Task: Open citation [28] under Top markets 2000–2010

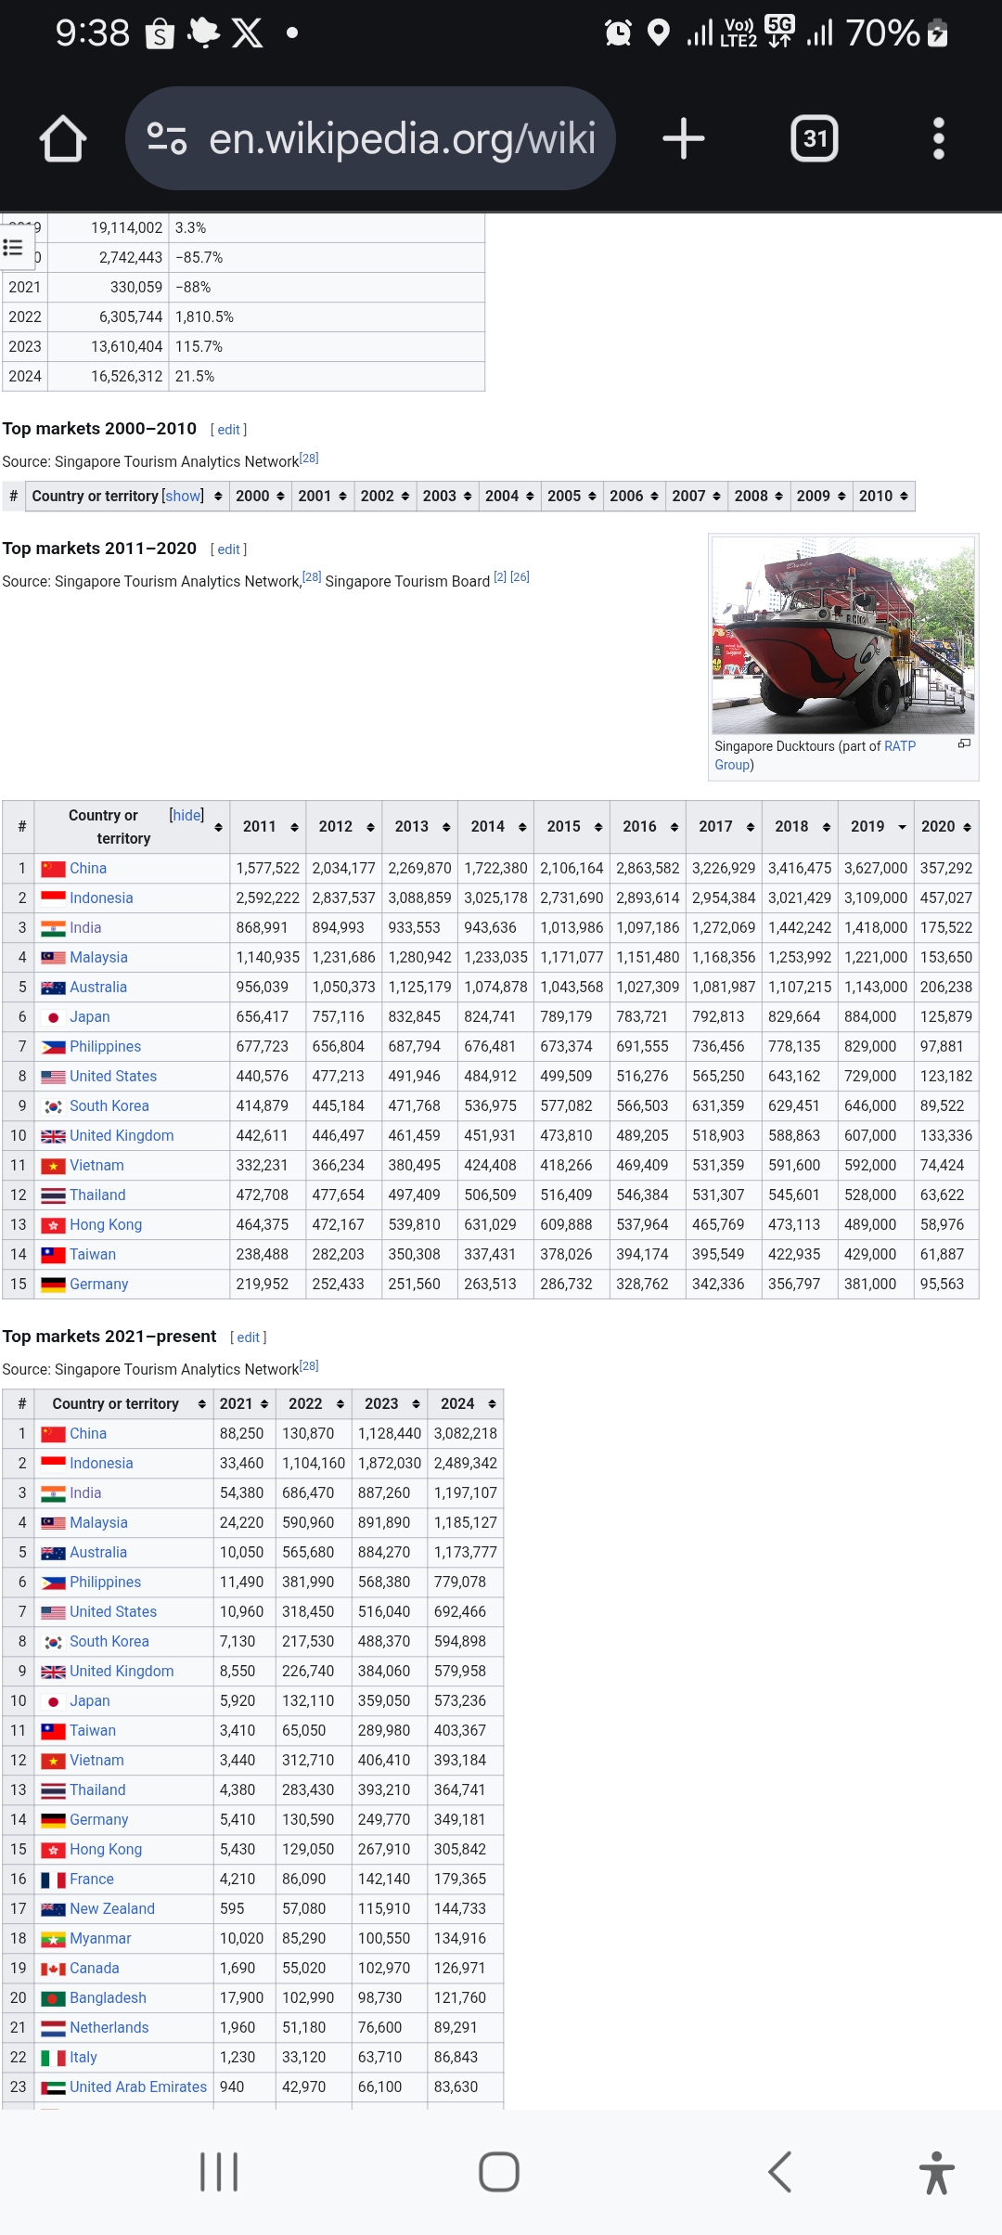Action: pos(309,459)
